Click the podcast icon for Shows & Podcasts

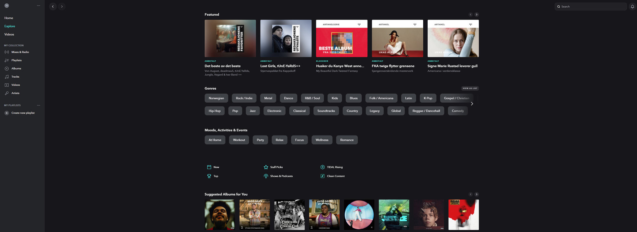pyautogui.click(x=266, y=176)
